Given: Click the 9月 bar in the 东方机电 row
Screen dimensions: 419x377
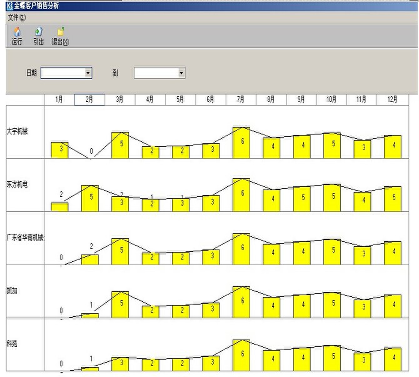Looking at the screenshot, I should tap(302, 199).
